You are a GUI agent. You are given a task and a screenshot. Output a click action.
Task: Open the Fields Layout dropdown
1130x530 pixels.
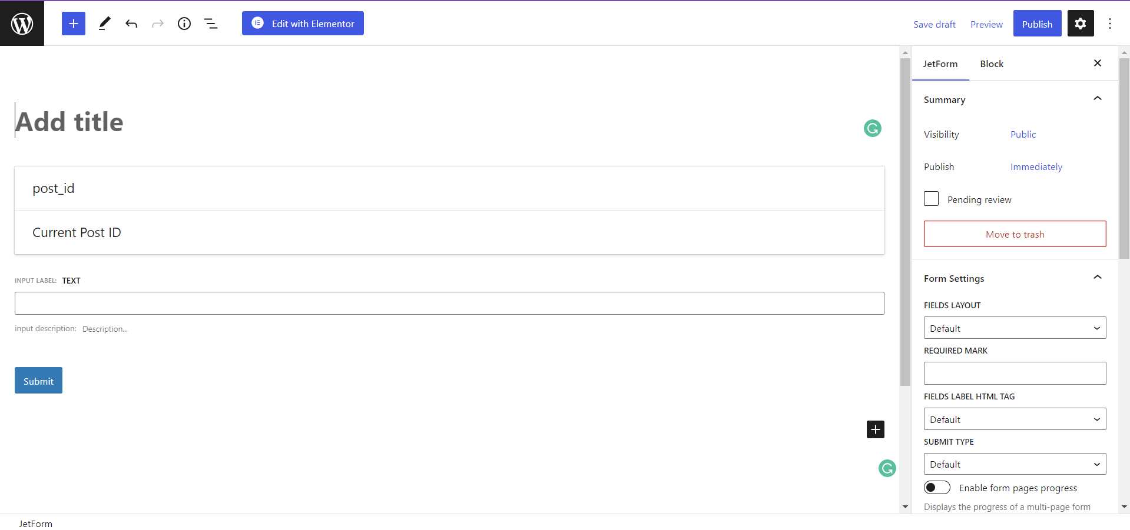pos(1015,328)
